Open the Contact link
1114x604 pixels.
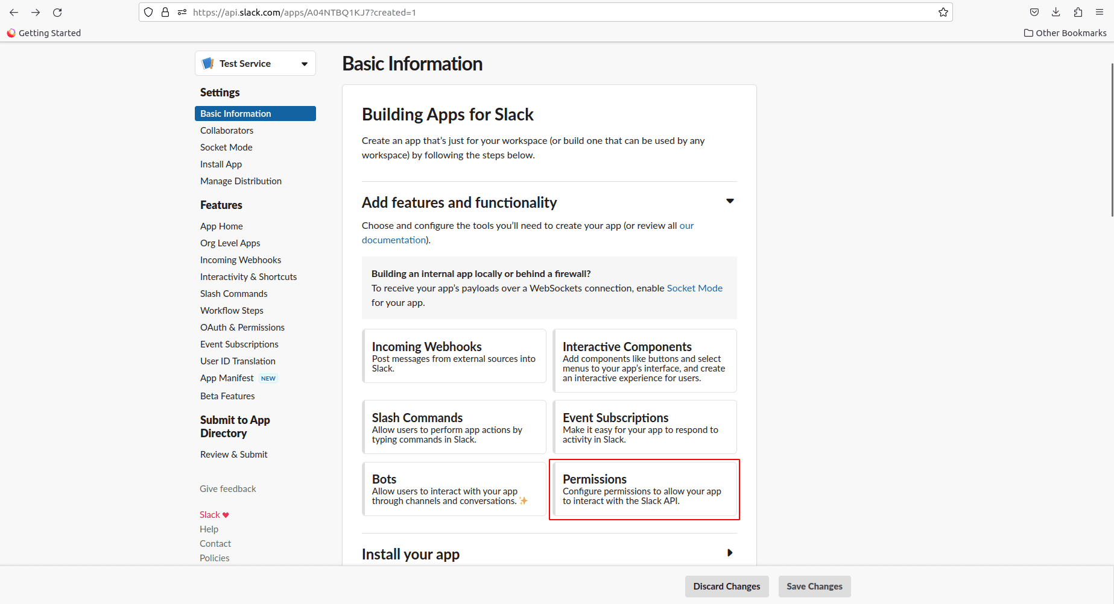[x=215, y=544]
